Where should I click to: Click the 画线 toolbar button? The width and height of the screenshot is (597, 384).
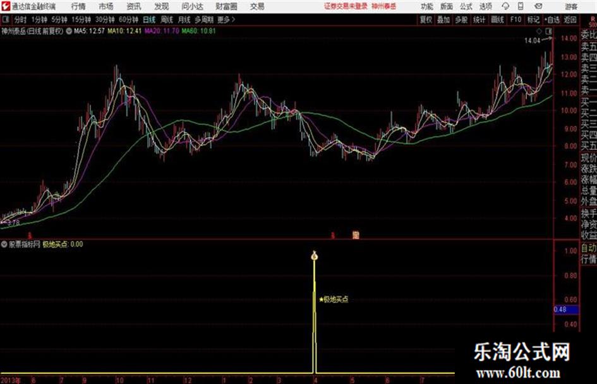click(x=497, y=20)
